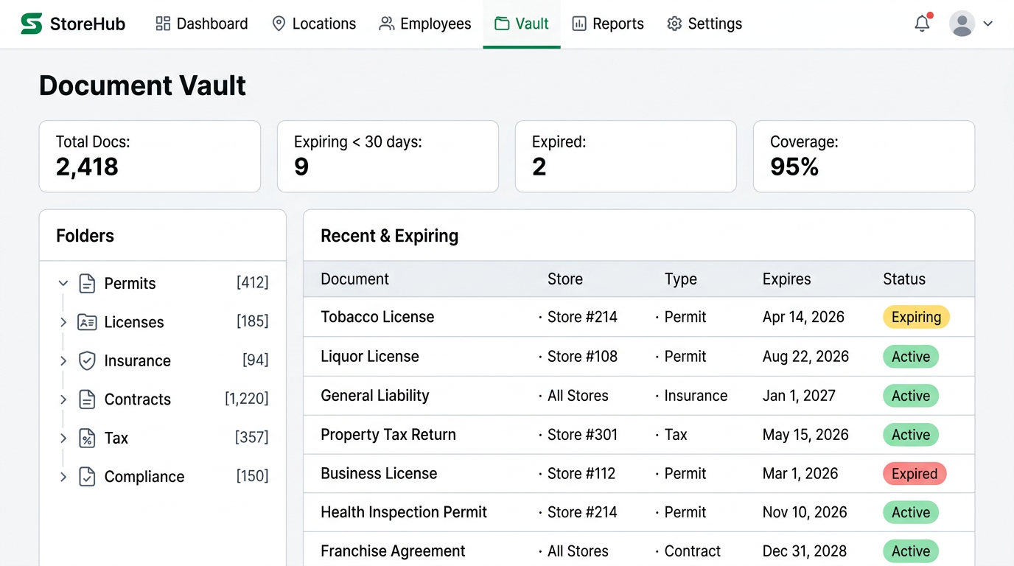Click the Expired status badge
Image resolution: width=1014 pixels, height=566 pixels.
(x=915, y=474)
